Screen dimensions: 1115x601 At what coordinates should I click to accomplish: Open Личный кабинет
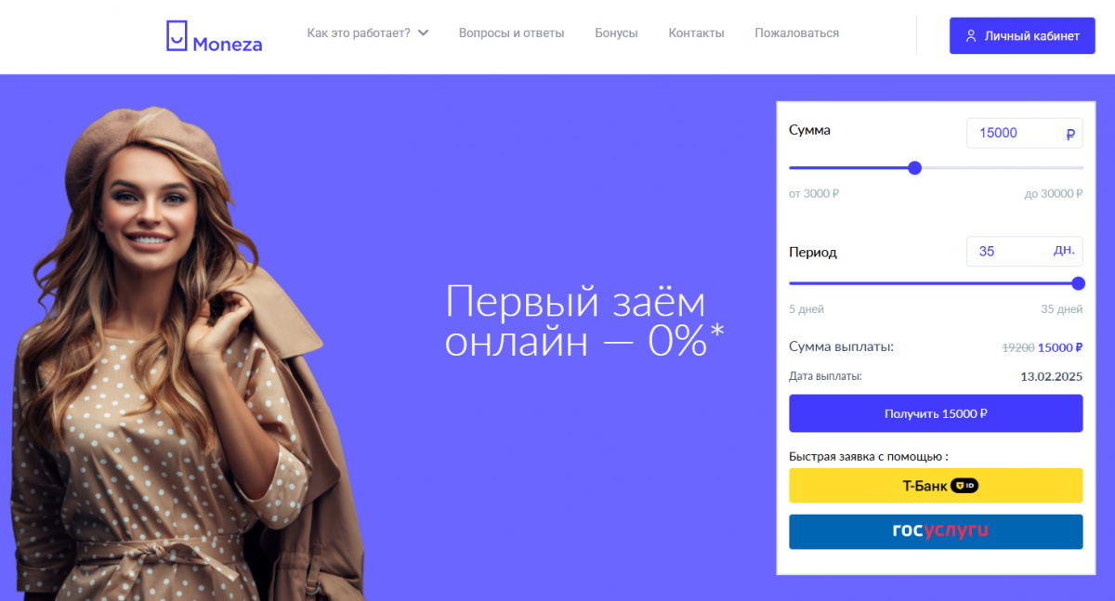click(1022, 36)
